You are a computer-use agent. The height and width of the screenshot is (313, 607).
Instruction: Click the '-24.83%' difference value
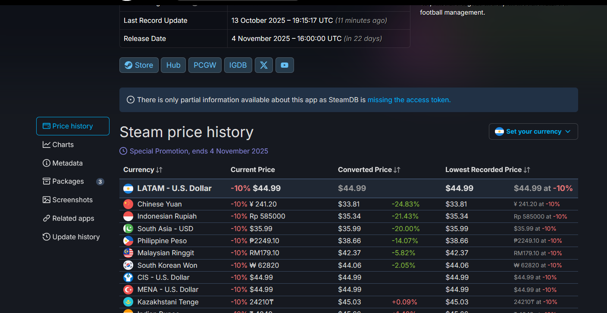tap(405, 204)
